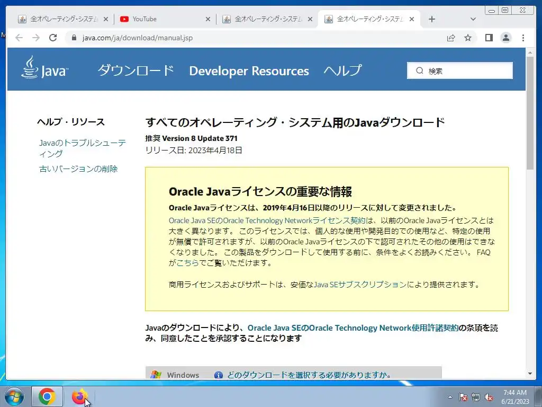Image resolution: width=542 pixels, height=407 pixels.
Task: Open the clock showing 7:44 AM
Action: coord(515,397)
